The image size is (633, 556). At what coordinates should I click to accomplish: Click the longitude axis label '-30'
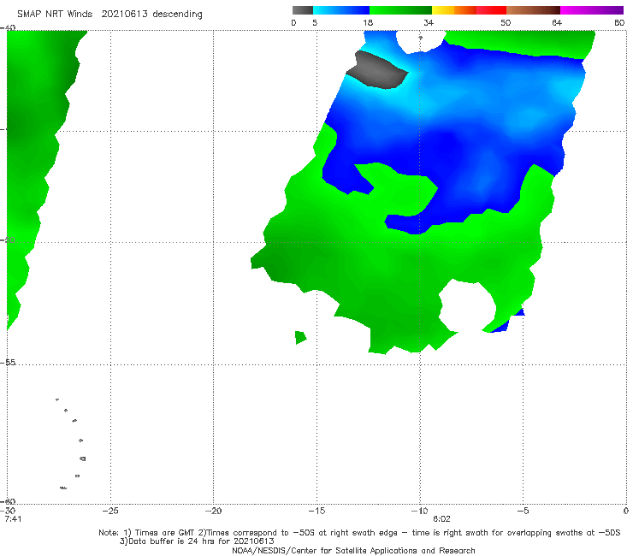tap(9, 511)
